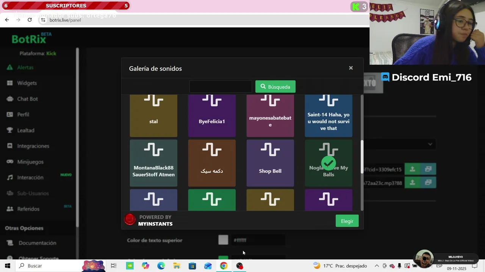This screenshot has width=485, height=272.
Task: Close the Galería de sonidos dialog
Action: (351, 68)
